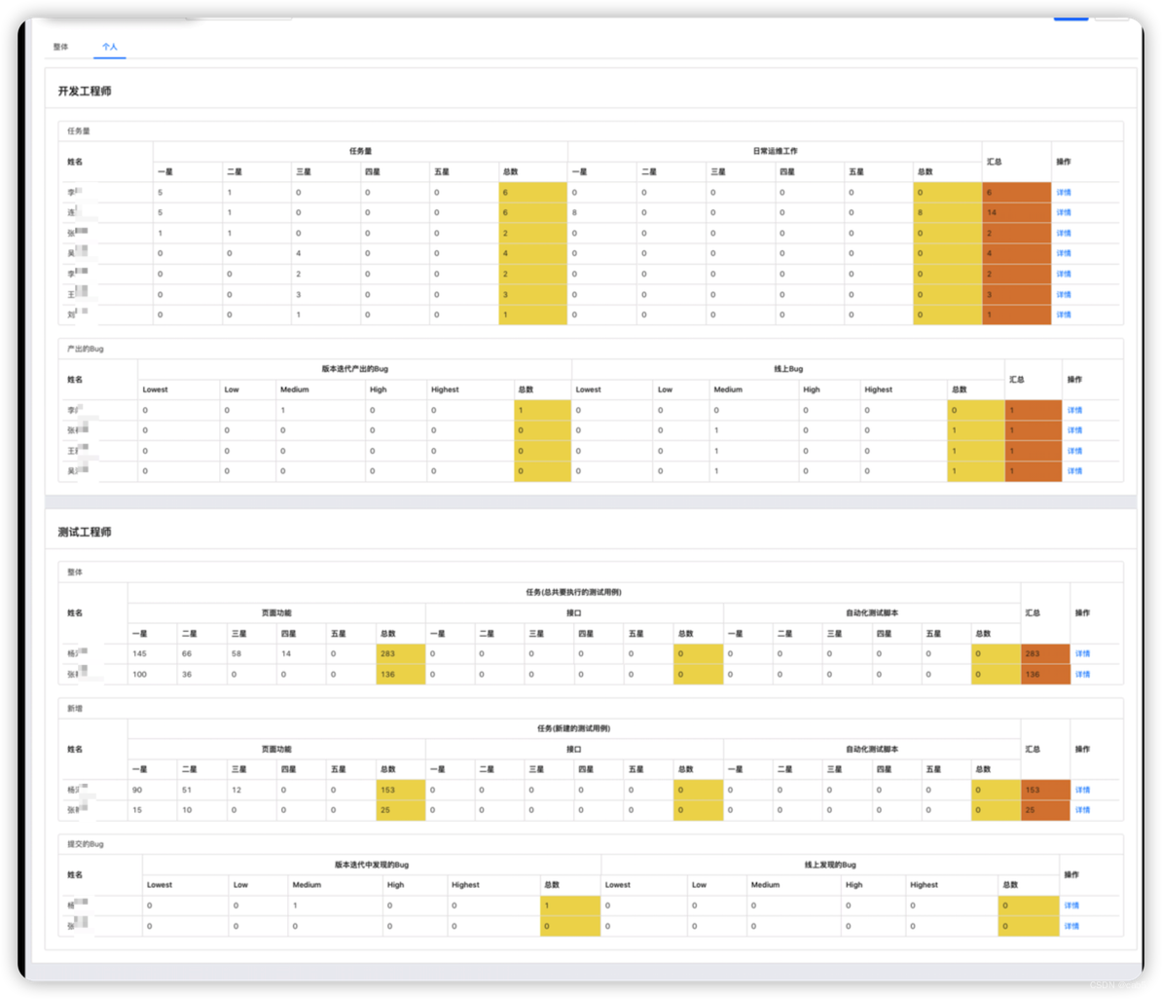Open 详情 for 杨 in 提交的Bug table
This screenshot has height=999, width=1162.
pos(1071,906)
